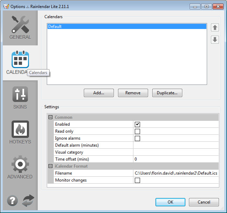Click the Time offset (mins) label

pos(72,159)
